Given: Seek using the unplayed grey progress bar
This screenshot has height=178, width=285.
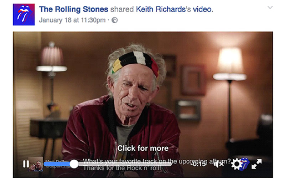Looking at the screenshot, I should pyautogui.click(x=125, y=164).
